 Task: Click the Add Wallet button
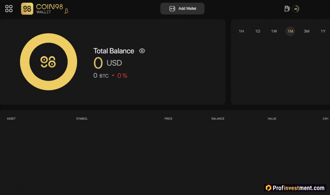click(x=182, y=9)
